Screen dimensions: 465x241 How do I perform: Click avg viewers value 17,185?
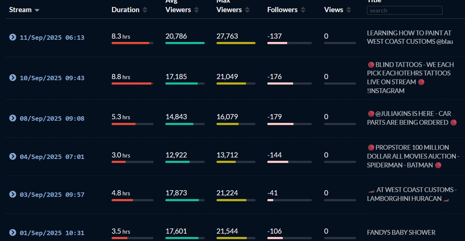[x=176, y=77]
